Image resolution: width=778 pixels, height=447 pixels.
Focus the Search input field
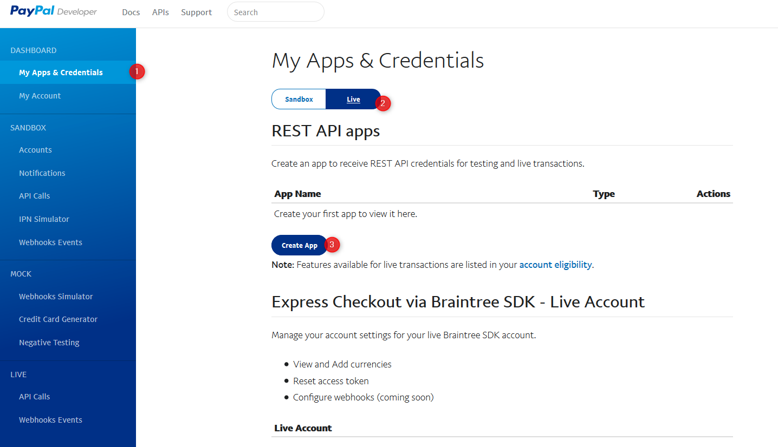(x=275, y=12)
